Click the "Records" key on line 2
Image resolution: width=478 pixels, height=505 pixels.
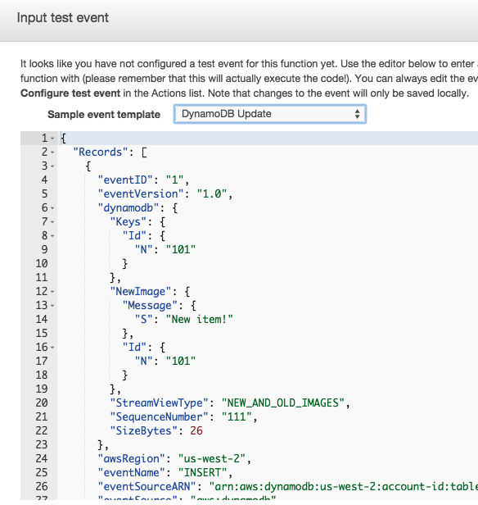tap(101, 152)
